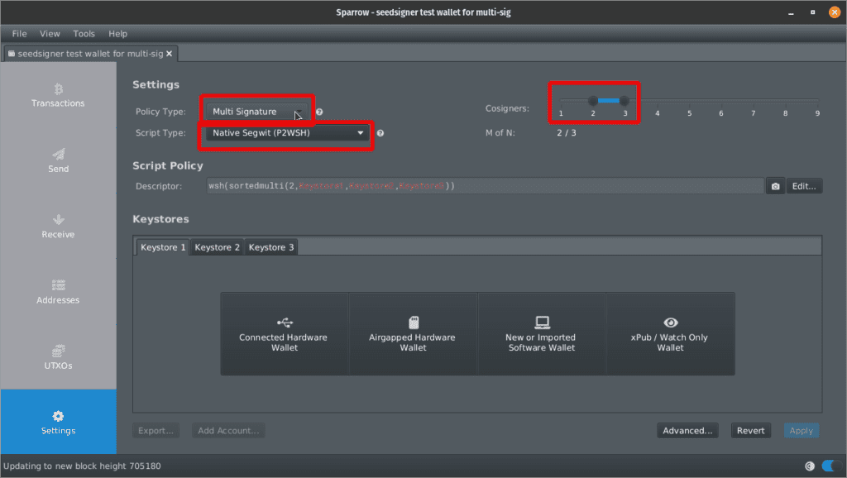Open the File menu

(20, 33)
